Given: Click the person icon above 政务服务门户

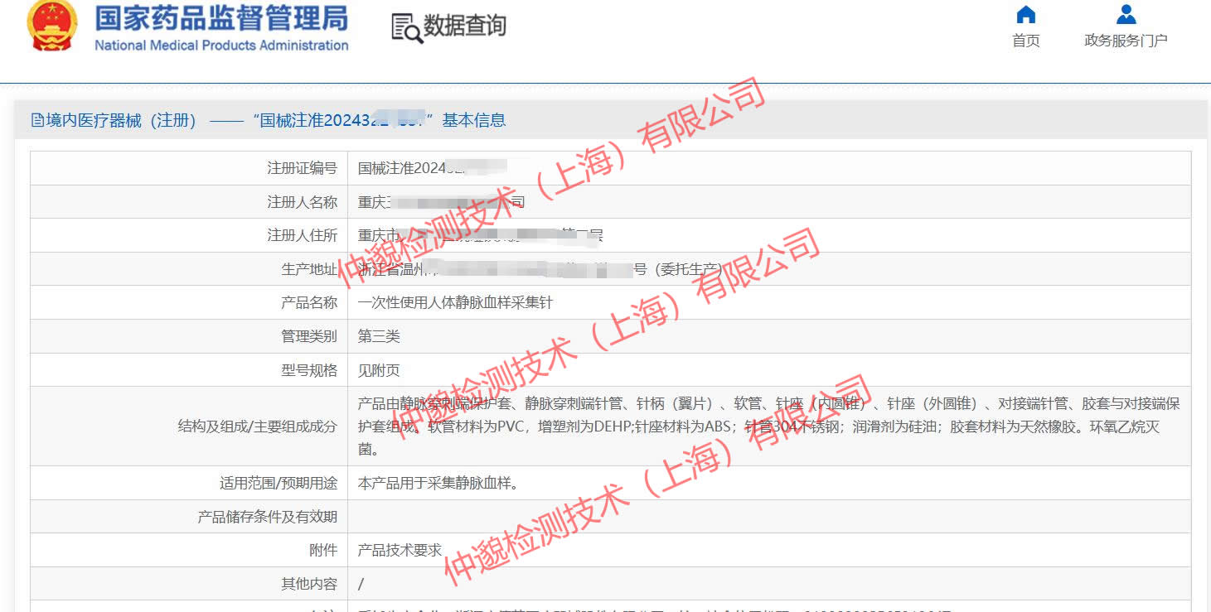Looking at the screenshot, I should (1126, 15).
